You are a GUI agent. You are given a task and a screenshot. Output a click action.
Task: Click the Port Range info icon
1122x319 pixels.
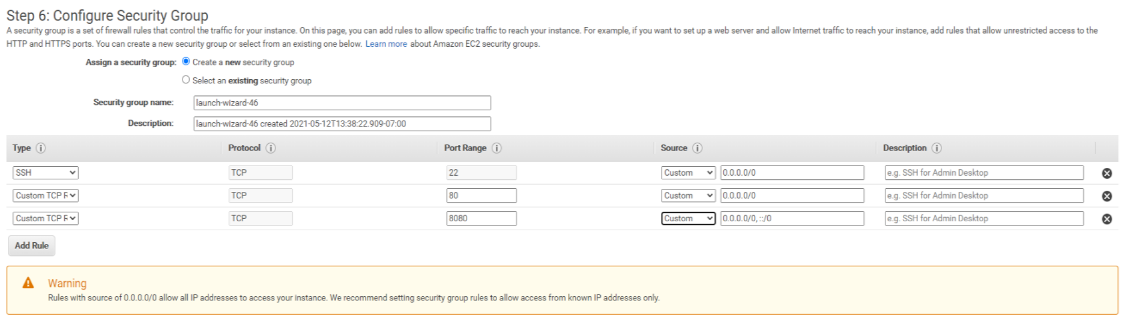click(x=496, y=148)
